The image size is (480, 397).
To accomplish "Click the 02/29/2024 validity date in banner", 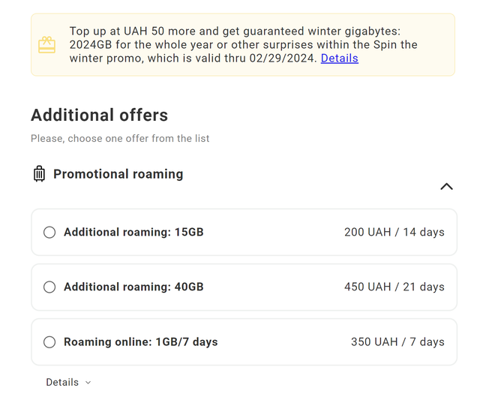I will pyautogui.click(x=281, y=59).
